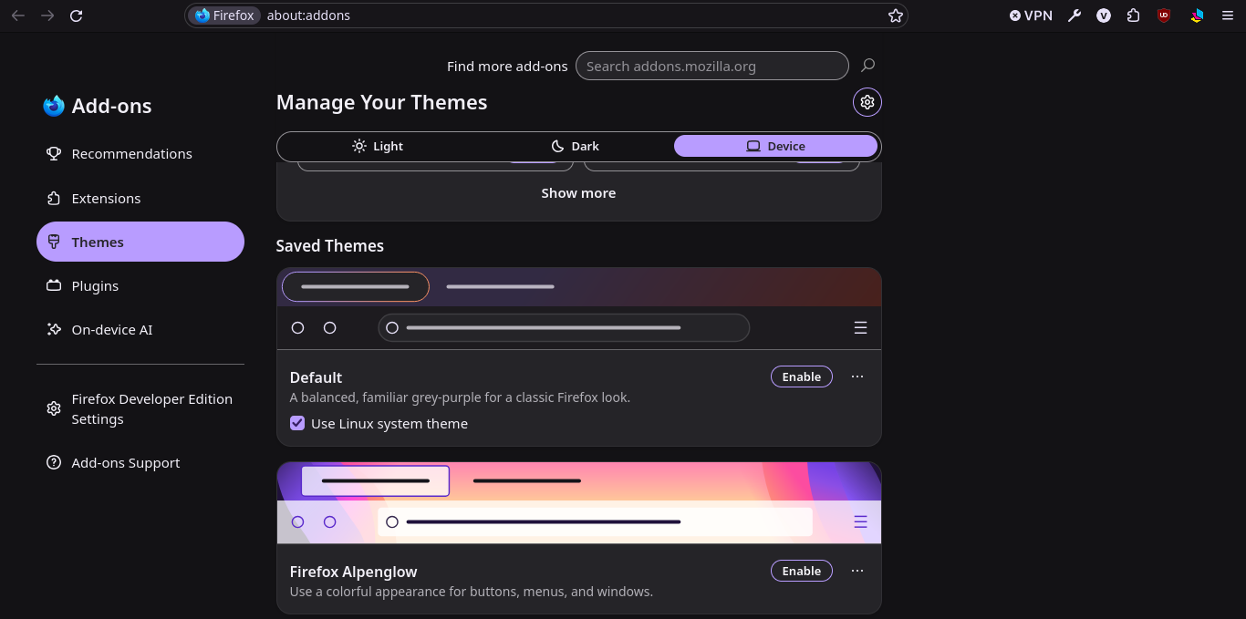Click the Firefox Alpenglow theme preview image
This screenshot has width=1246, height=619.
579,502
